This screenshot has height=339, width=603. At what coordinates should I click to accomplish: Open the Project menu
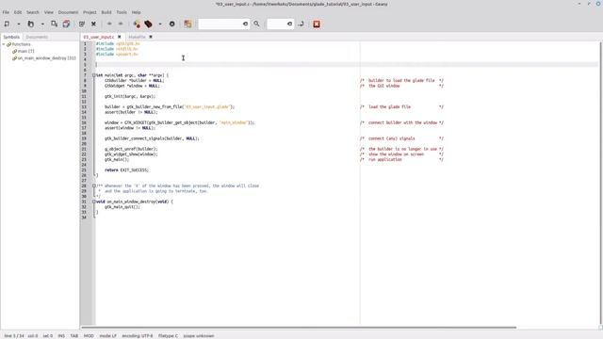point(90,12)
